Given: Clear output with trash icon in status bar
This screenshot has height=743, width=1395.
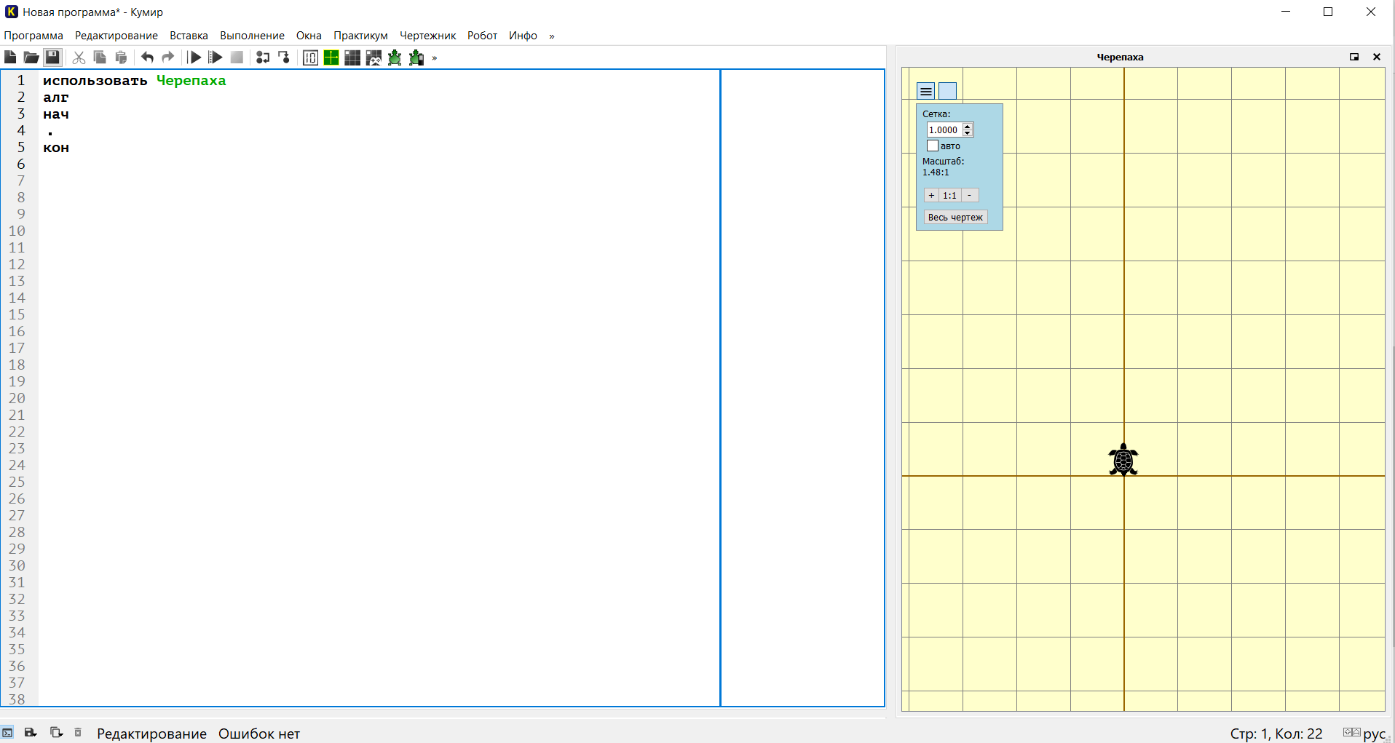Looking at the screenshot, I should pos(78,733).
